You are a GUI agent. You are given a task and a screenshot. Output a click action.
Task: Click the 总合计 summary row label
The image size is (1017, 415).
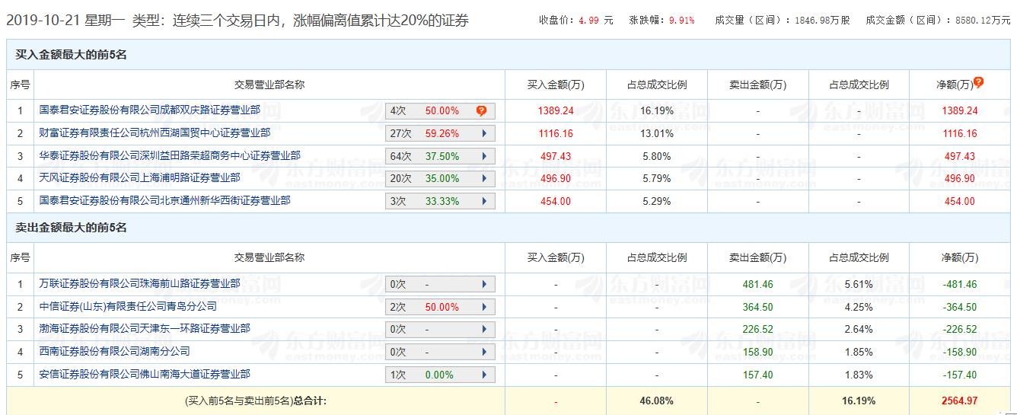(x=256, y=401)
